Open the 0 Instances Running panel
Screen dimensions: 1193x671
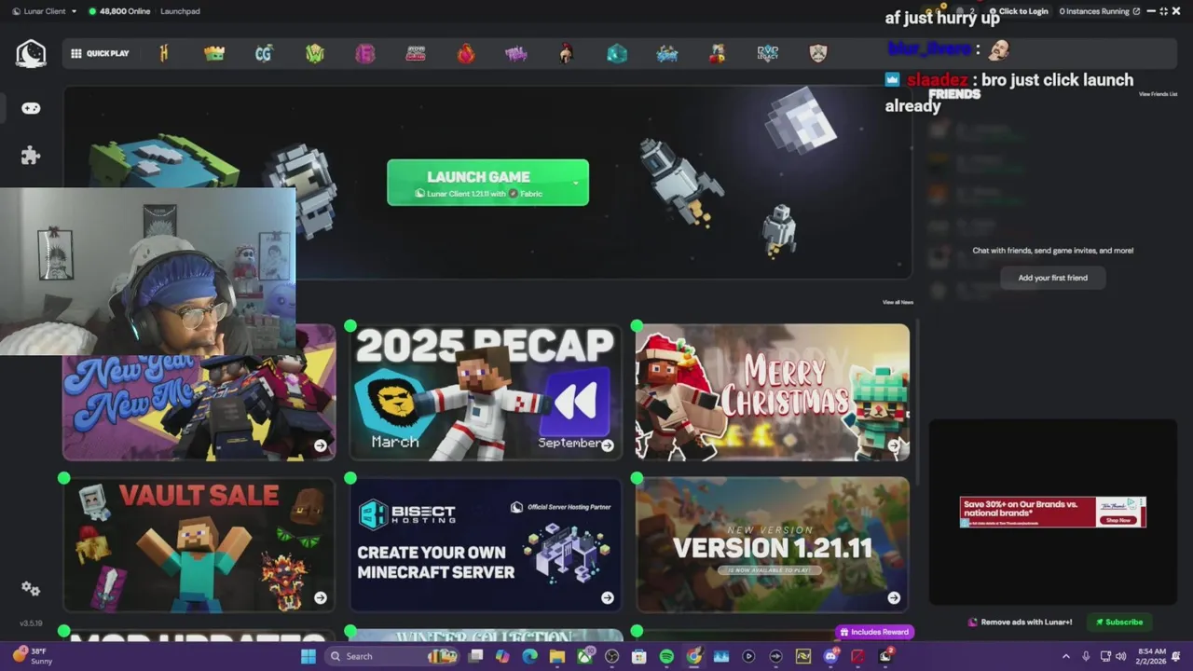(x=1100, y=11)
